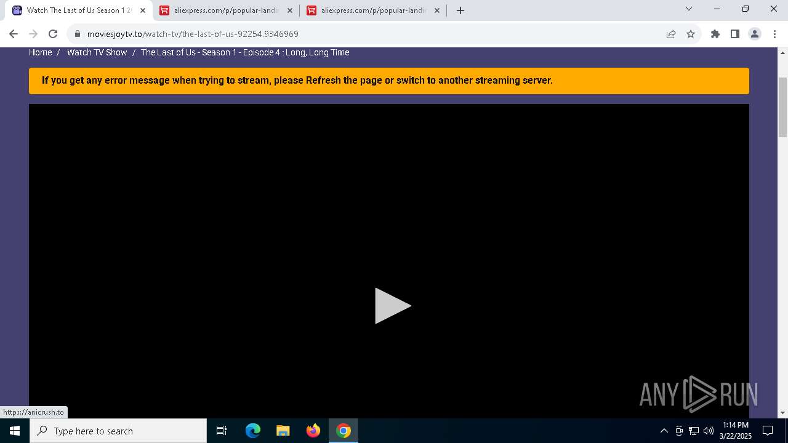Screen dimensions: 788x443
Task: Click the browser forward arrow
Action: point(33,34)
